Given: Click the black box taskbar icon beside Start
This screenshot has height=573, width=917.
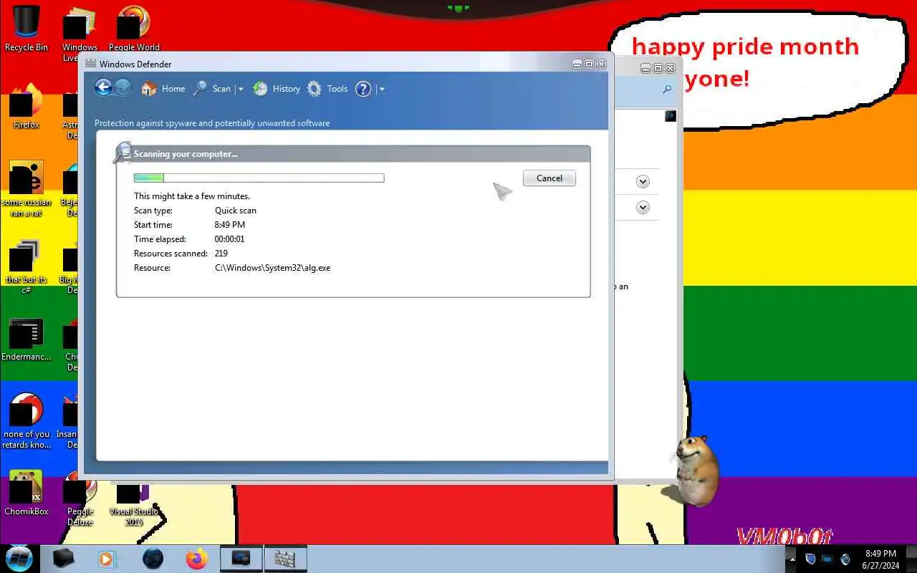Looking at the screenshot, I should 63,559.
